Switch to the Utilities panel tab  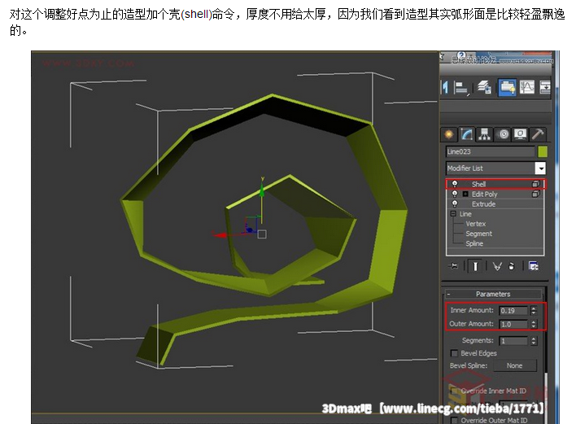click(x=538, y=134)
